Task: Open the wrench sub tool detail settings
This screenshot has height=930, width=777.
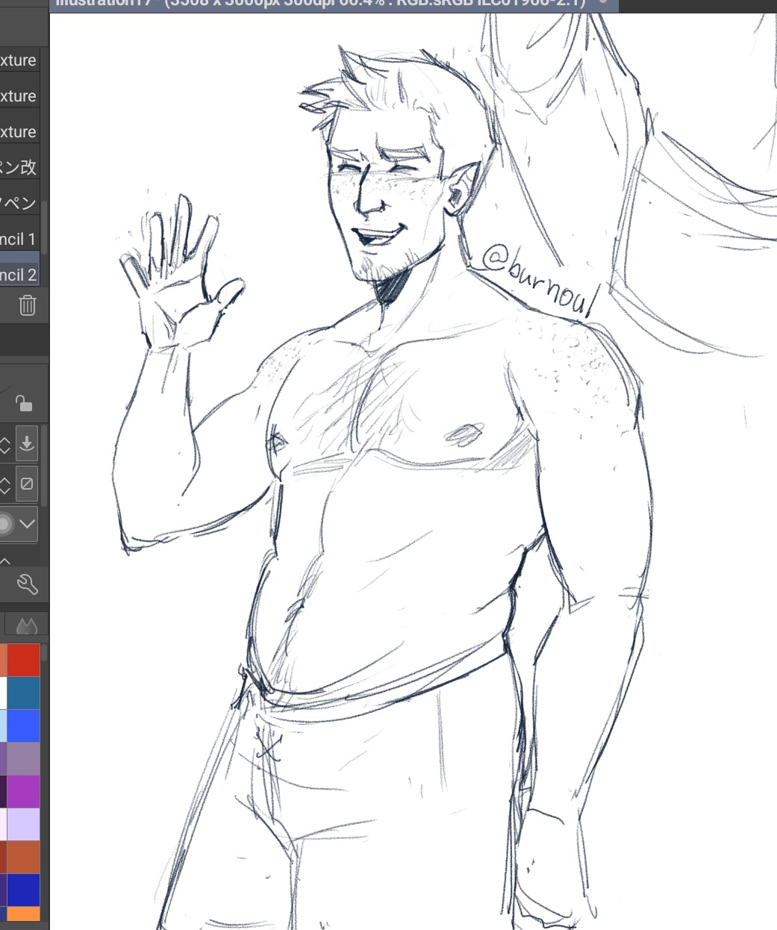Action: [27, 584]
